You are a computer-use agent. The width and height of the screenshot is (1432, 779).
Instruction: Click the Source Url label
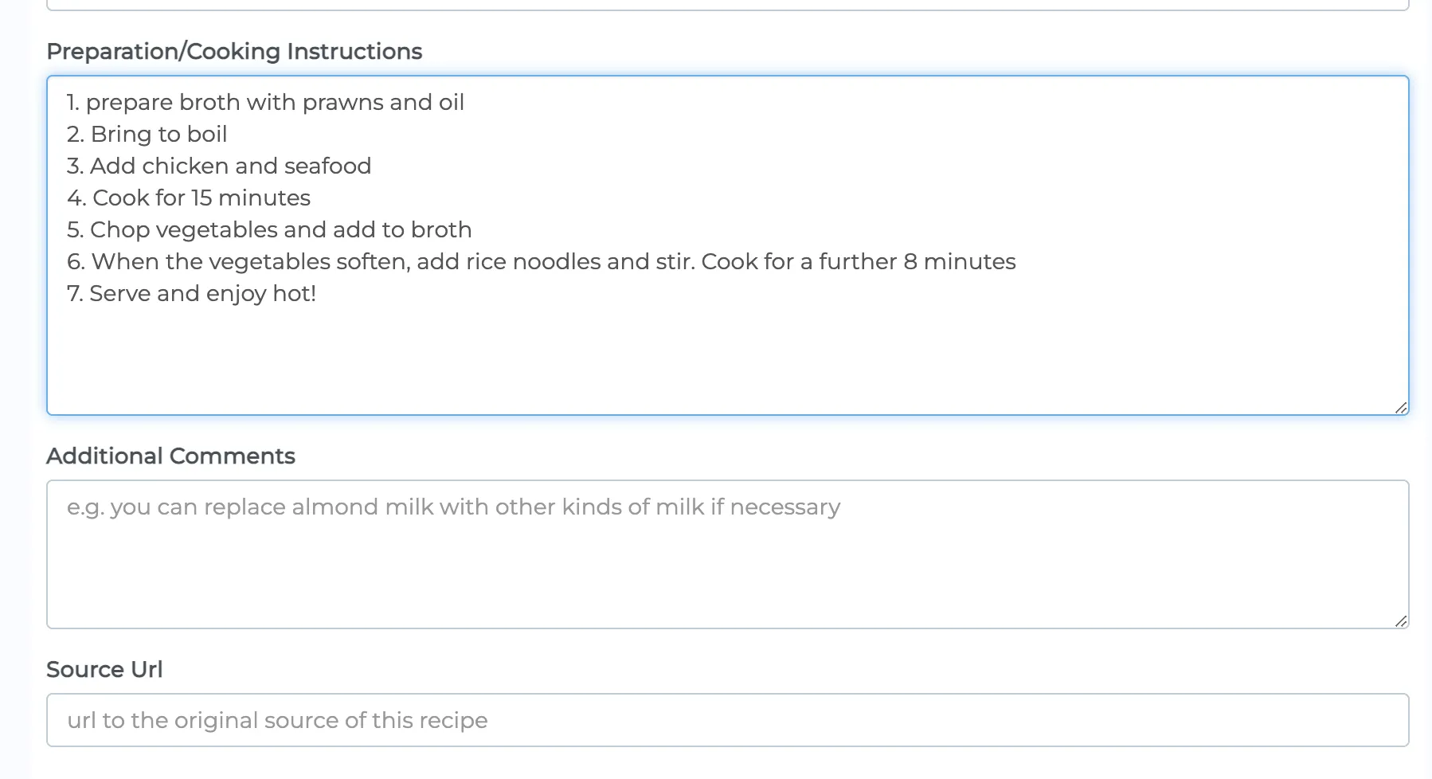[104, 670]
